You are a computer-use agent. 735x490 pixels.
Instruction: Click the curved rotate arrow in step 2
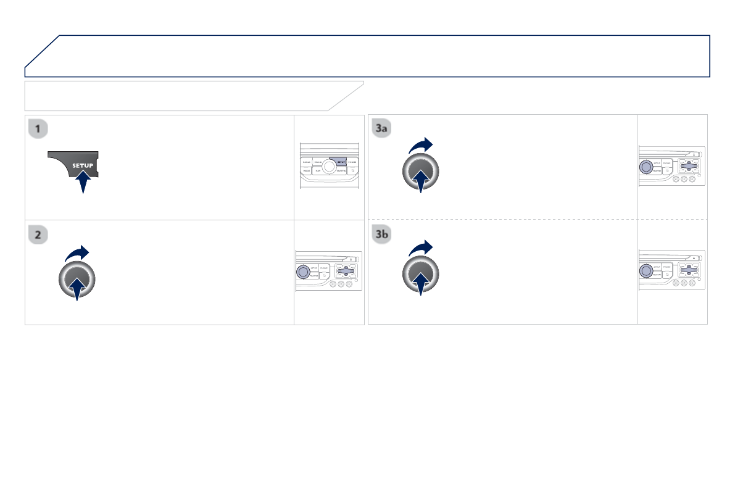77,253
